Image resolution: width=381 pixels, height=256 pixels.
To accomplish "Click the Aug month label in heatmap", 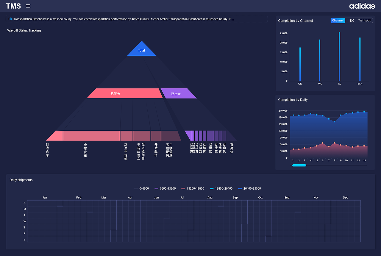I will click(210, 197).
